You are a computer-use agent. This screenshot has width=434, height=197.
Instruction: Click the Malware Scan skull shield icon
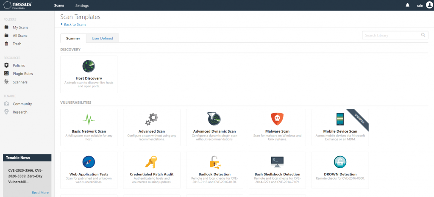pyautogui.click(x=277, y=119)
